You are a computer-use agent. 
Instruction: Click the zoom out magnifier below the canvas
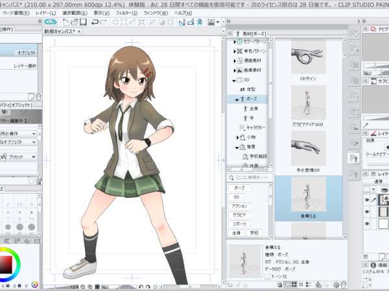pos(82,286)
